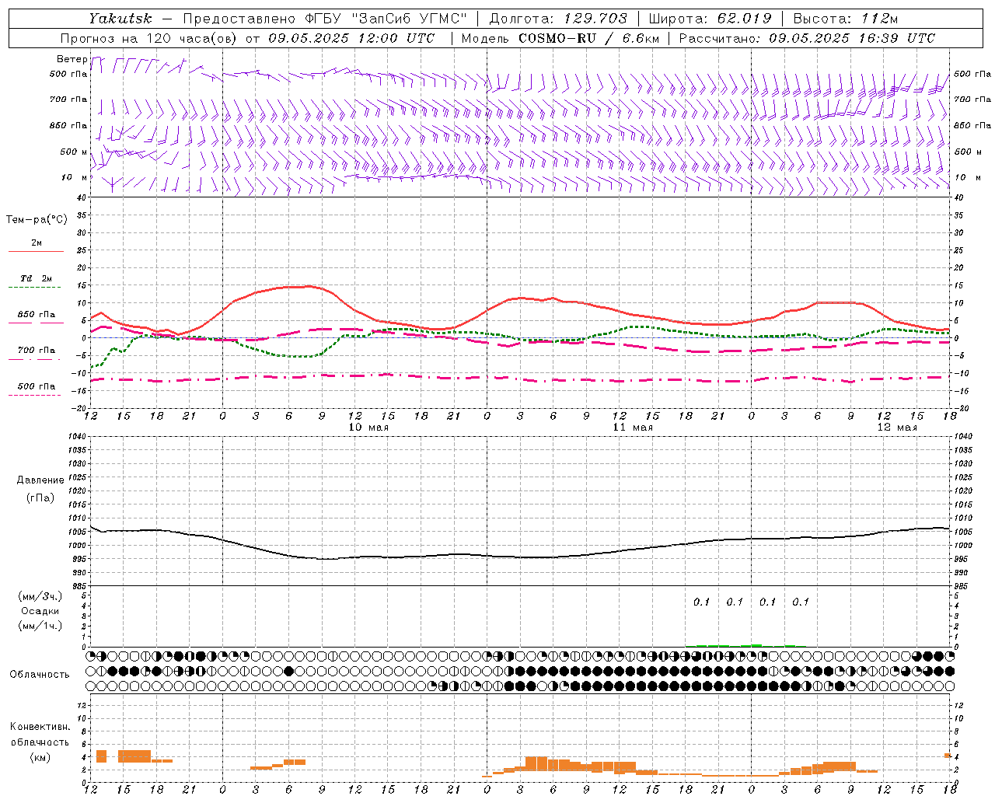Select the Высота: 112м header text

[847, 19]
